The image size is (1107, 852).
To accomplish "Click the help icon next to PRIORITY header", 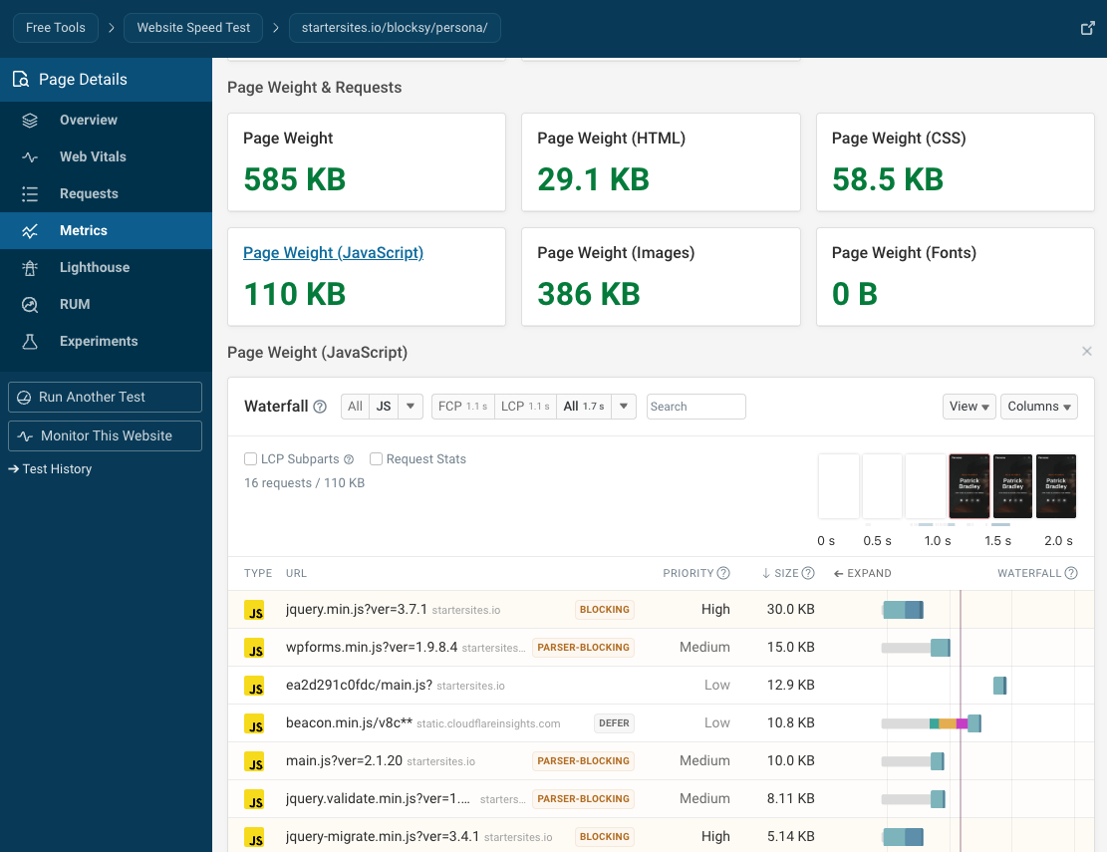I will click(x=722, y=573).
